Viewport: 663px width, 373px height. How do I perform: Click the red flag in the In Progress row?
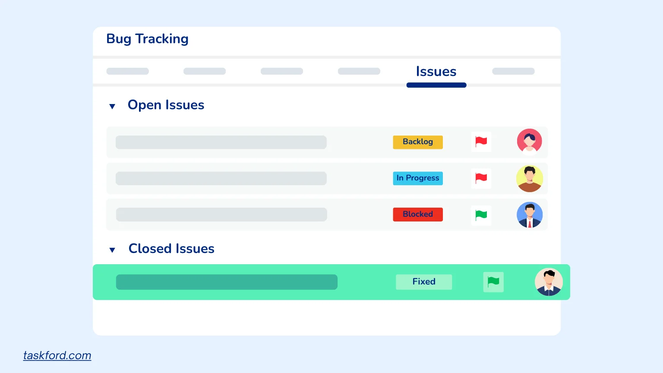click(481, 178)
